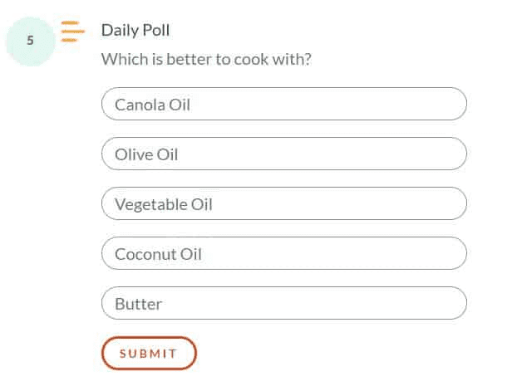The width and height of the screenshot is (517, 386).
Task: Click the 'Butter' text label
Action: click(139, 304)
